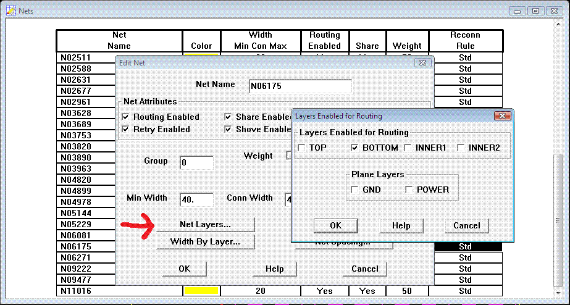Open Help in the Edit Net dialog
Viewport: 570px width, 305px height.
(274, 269)
